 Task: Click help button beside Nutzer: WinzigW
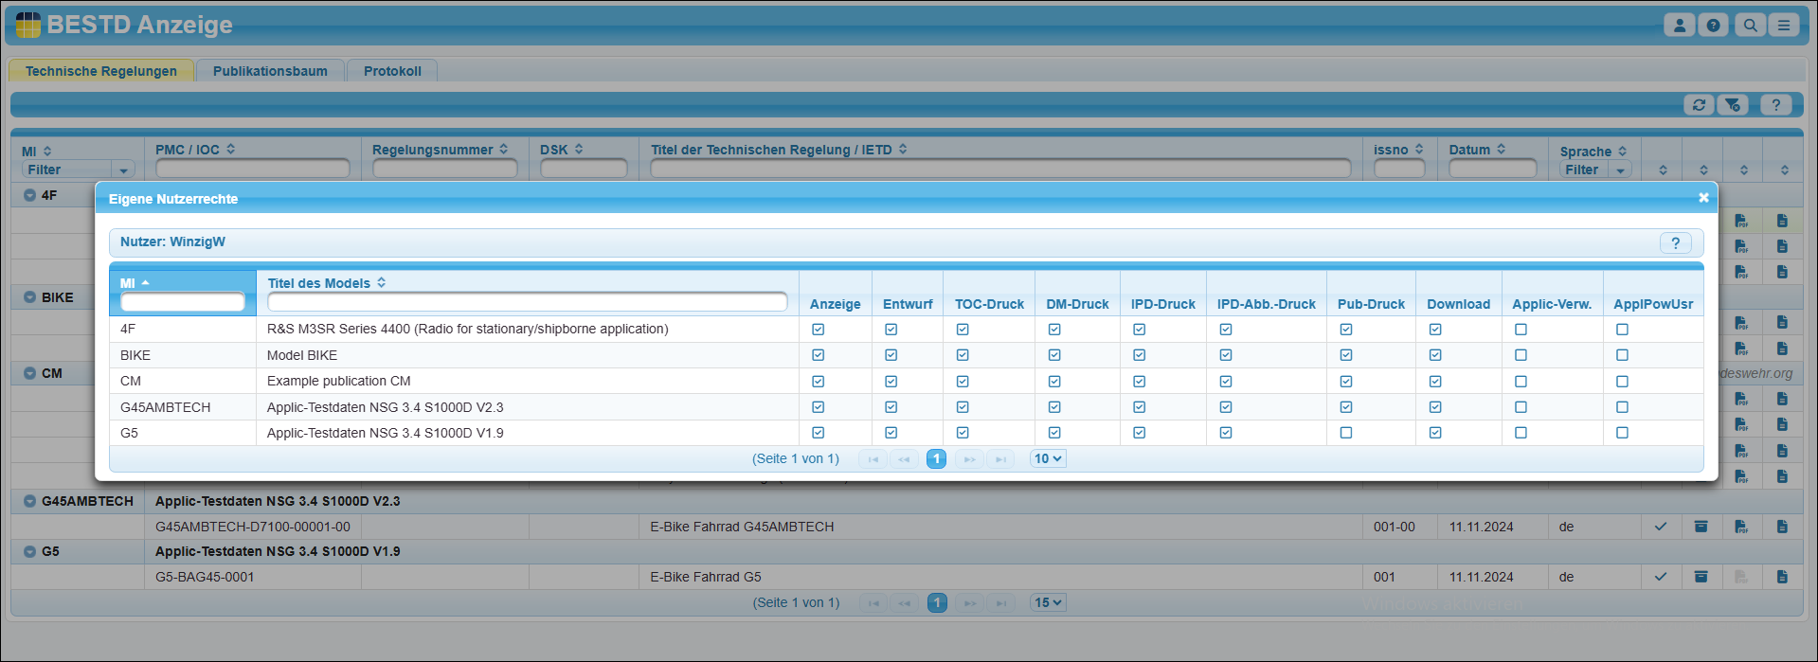1675,243
